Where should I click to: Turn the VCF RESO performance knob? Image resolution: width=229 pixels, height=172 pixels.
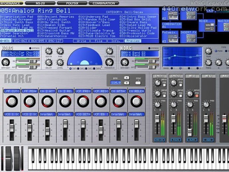101,101
